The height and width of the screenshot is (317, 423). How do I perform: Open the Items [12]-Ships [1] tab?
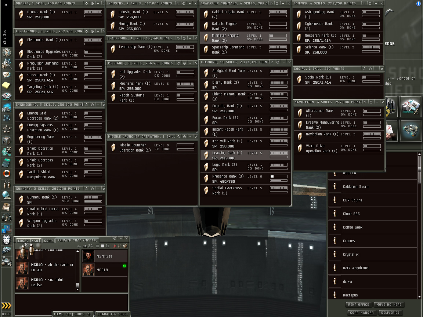(73, 314)
